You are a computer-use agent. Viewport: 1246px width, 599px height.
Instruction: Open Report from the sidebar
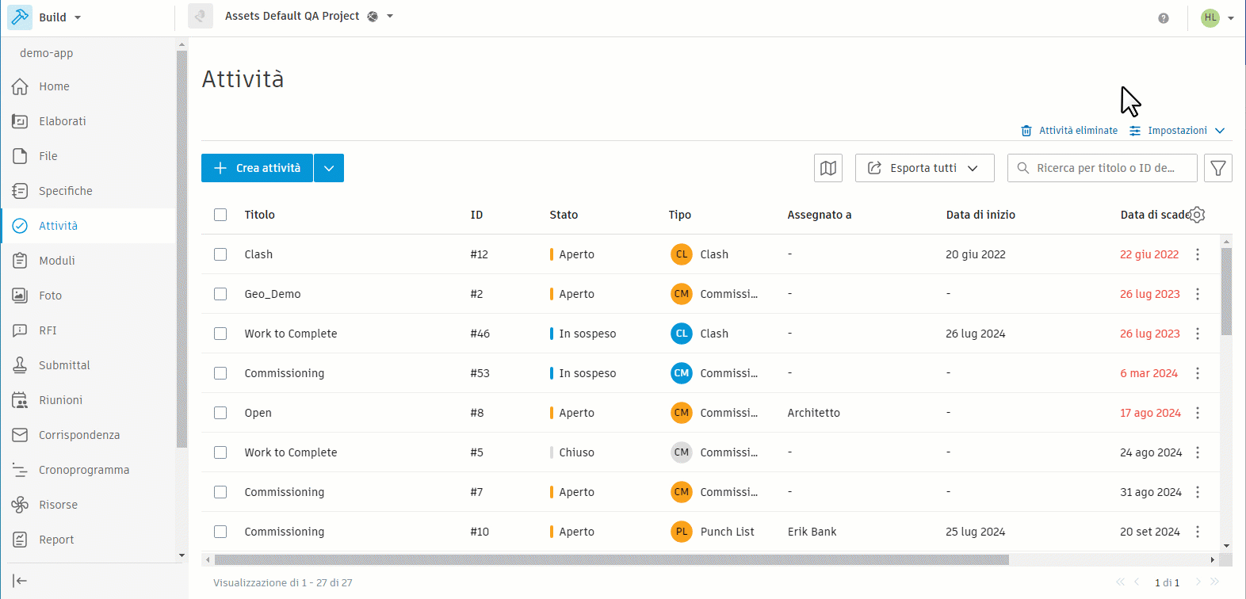click(x=88, y=540)
